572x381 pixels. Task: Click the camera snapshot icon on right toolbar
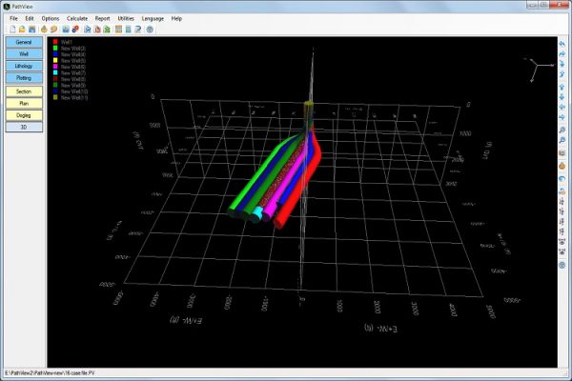(x=562, y=153)
